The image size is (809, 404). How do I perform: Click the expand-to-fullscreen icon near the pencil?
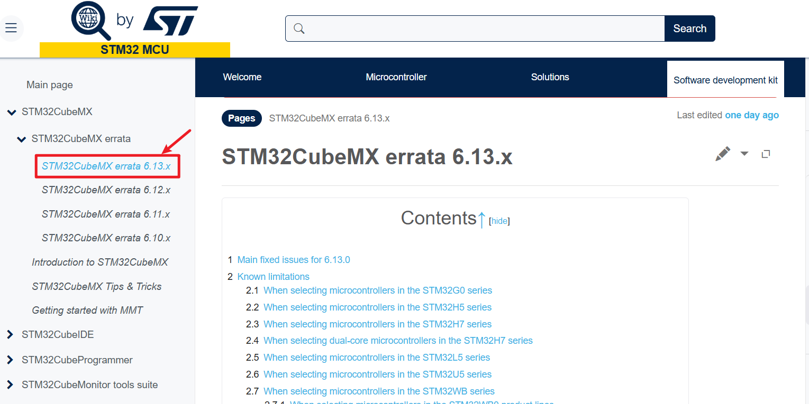(766, 154)
